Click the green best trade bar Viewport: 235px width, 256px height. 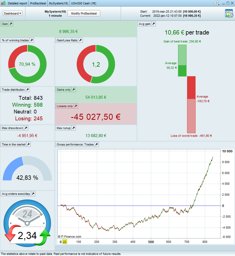click(x=182, y=61)
